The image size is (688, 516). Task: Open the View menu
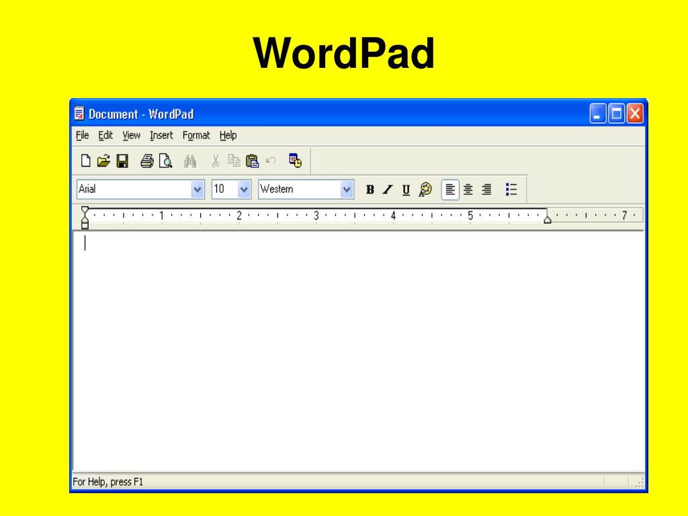point(131,135)
